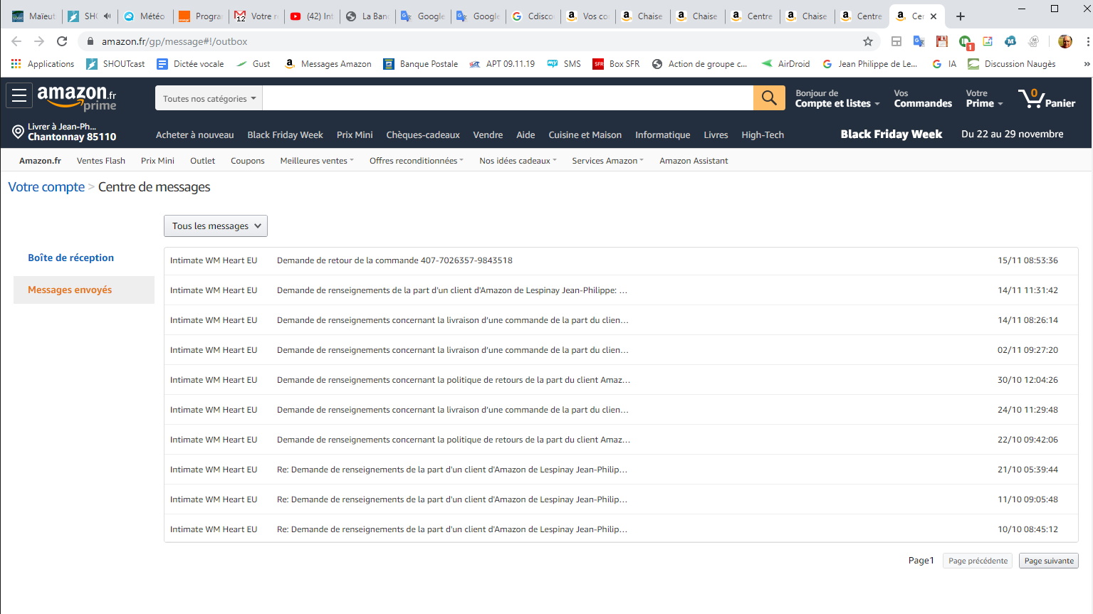Click the delivery location pin icon
This screenshot has width=1093, height=614.
pyautogui.click(x=18, y=132)
